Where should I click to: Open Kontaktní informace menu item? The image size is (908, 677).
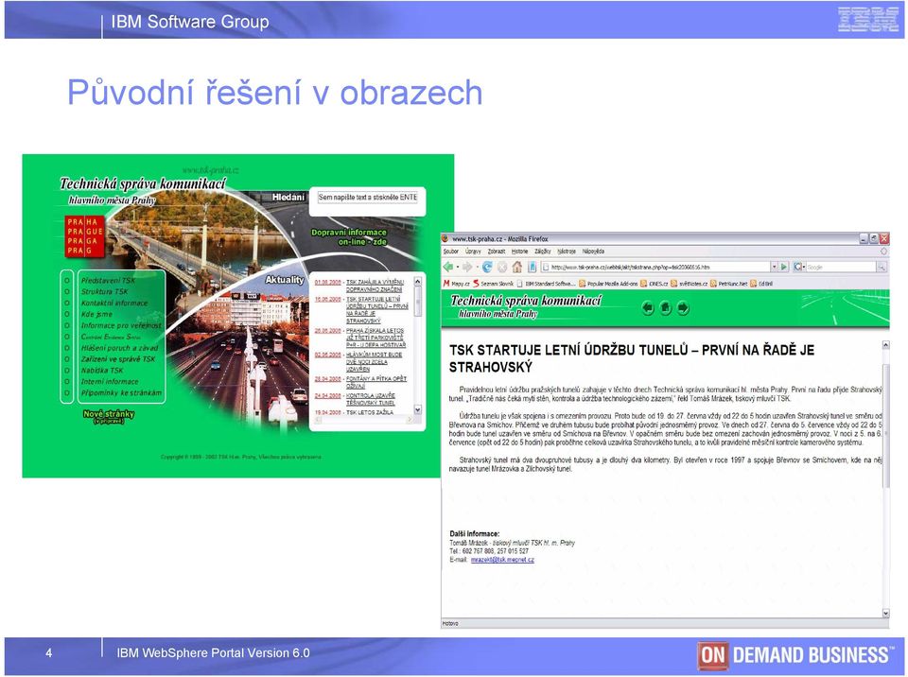click(x=114, y=303)
